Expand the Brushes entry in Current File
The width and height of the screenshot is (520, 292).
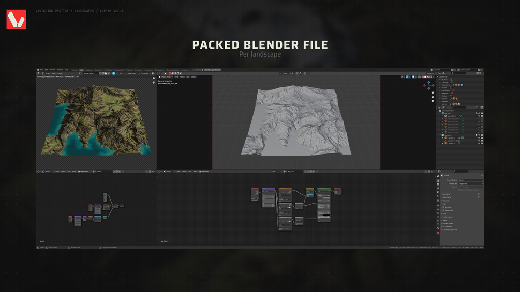pos(440,80)
